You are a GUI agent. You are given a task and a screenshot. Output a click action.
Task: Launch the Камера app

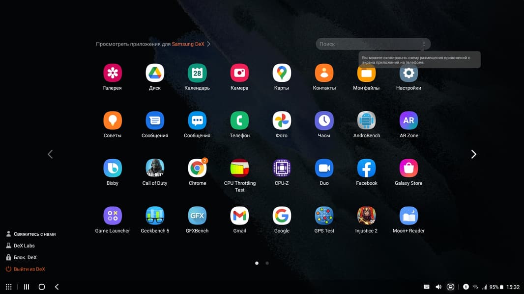pos(239,73)
